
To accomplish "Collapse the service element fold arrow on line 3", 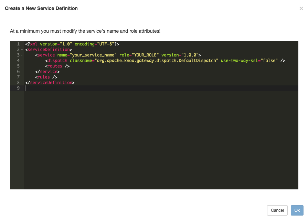I will pyautogui.click(x=22, y=55).
